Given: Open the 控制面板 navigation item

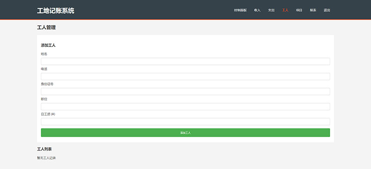Looking at the screenshot, I should click(x=240, y=10).
